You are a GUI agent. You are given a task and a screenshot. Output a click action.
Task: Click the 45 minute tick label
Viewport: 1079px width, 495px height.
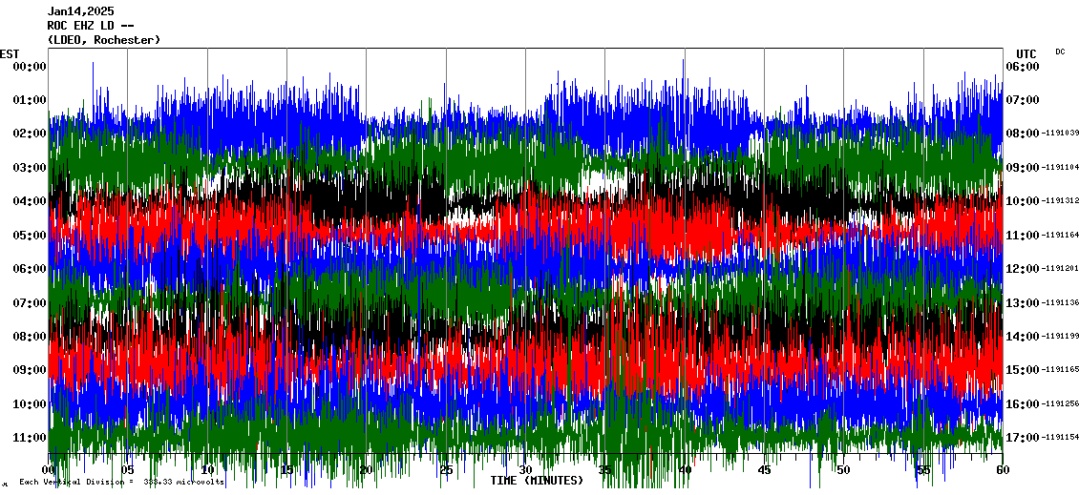tap(763, 470)
